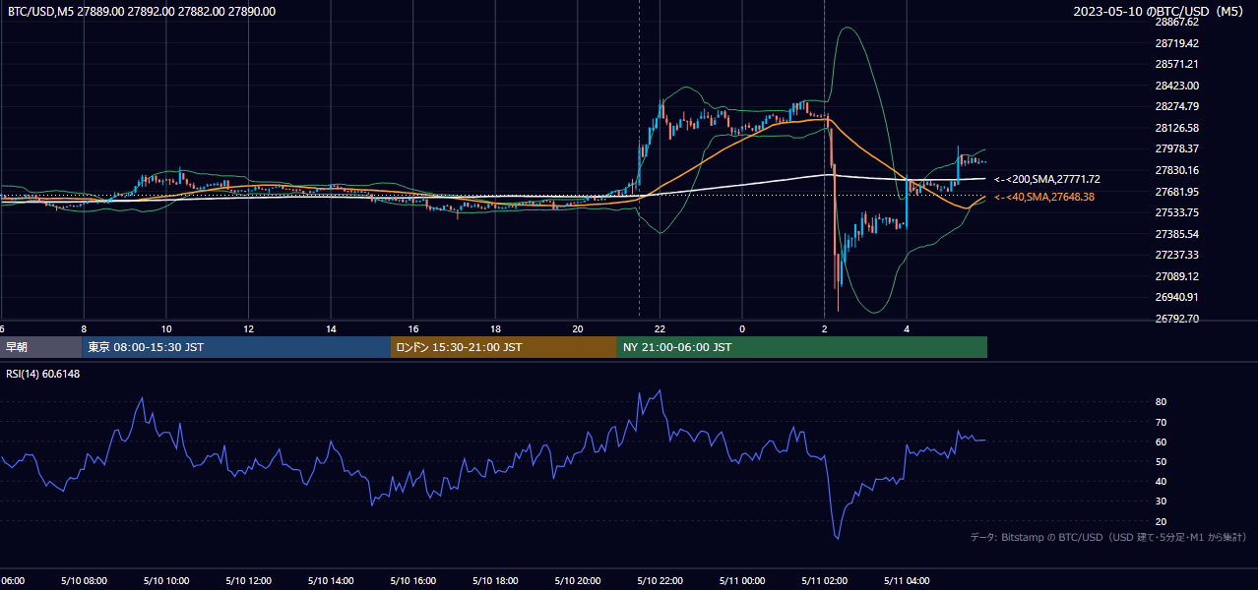Click RSI scale value 60
The width and height of the screenshot is (1258, 590).
pyautogui.click(x=1161, y=442)
